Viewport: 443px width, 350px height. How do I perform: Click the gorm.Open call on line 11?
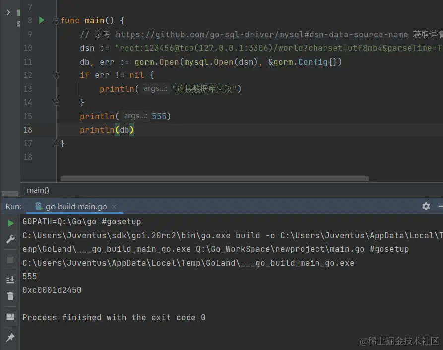point(238,62)
